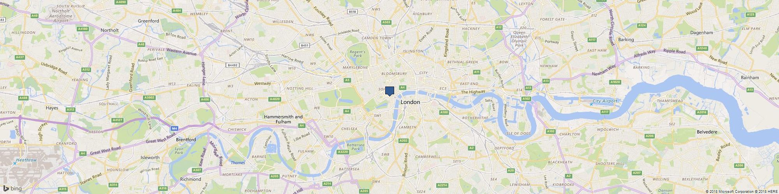
Task: Click the Heathrow airport icon
Action: (15, 163)
